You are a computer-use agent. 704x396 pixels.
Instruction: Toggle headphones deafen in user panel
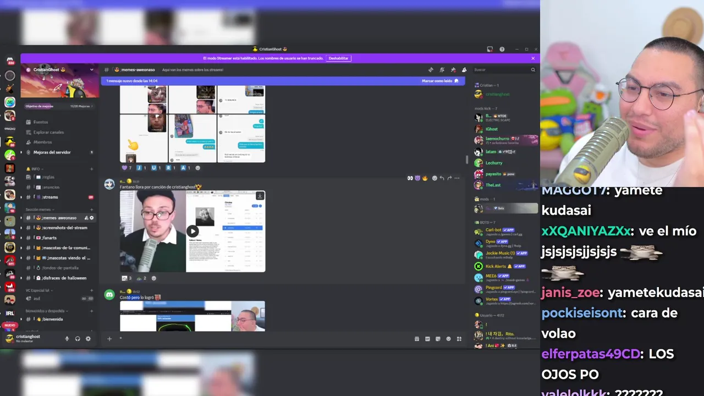[78, 339]
